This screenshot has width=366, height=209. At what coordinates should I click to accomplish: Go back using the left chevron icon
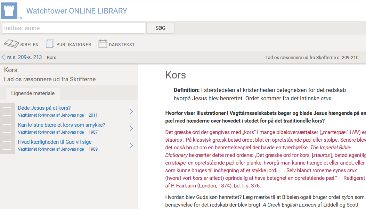tap(3, 57)
